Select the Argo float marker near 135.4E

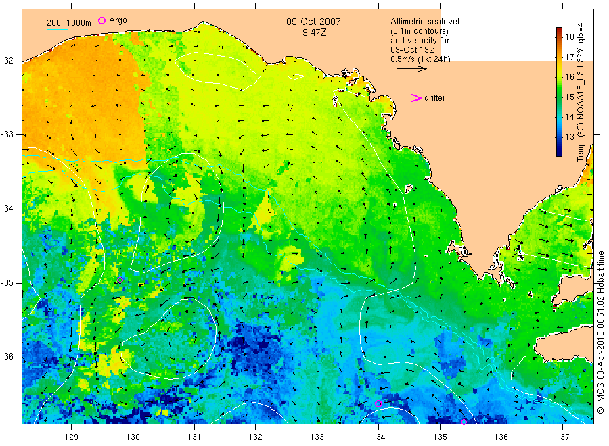click(x=464, y=422)
